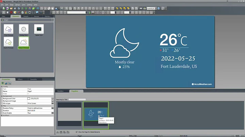Add the 7 Day Forecast widget
The height and width of the screenshot is (137, 245).
pyautogui.click(x=9, y=30)
